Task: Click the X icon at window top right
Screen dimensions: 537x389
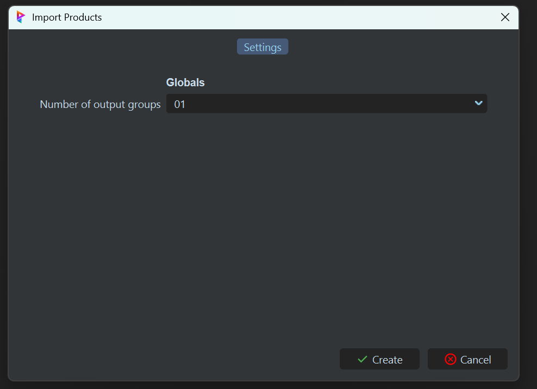Action: (x=505, y=17)
